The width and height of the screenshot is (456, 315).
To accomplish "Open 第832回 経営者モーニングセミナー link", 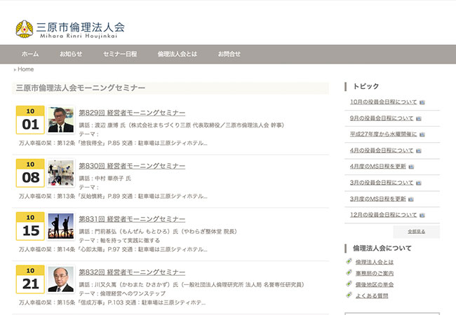I will [x=132, y=272].
